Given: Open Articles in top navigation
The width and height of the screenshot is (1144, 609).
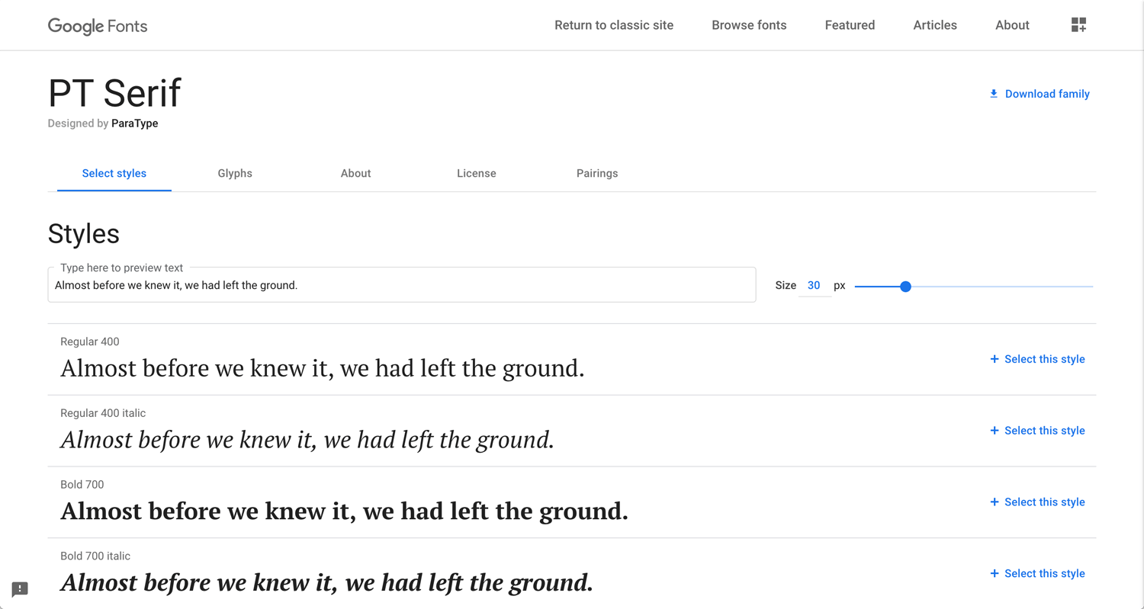Looking at the screenshot, I should click(935, 25).
